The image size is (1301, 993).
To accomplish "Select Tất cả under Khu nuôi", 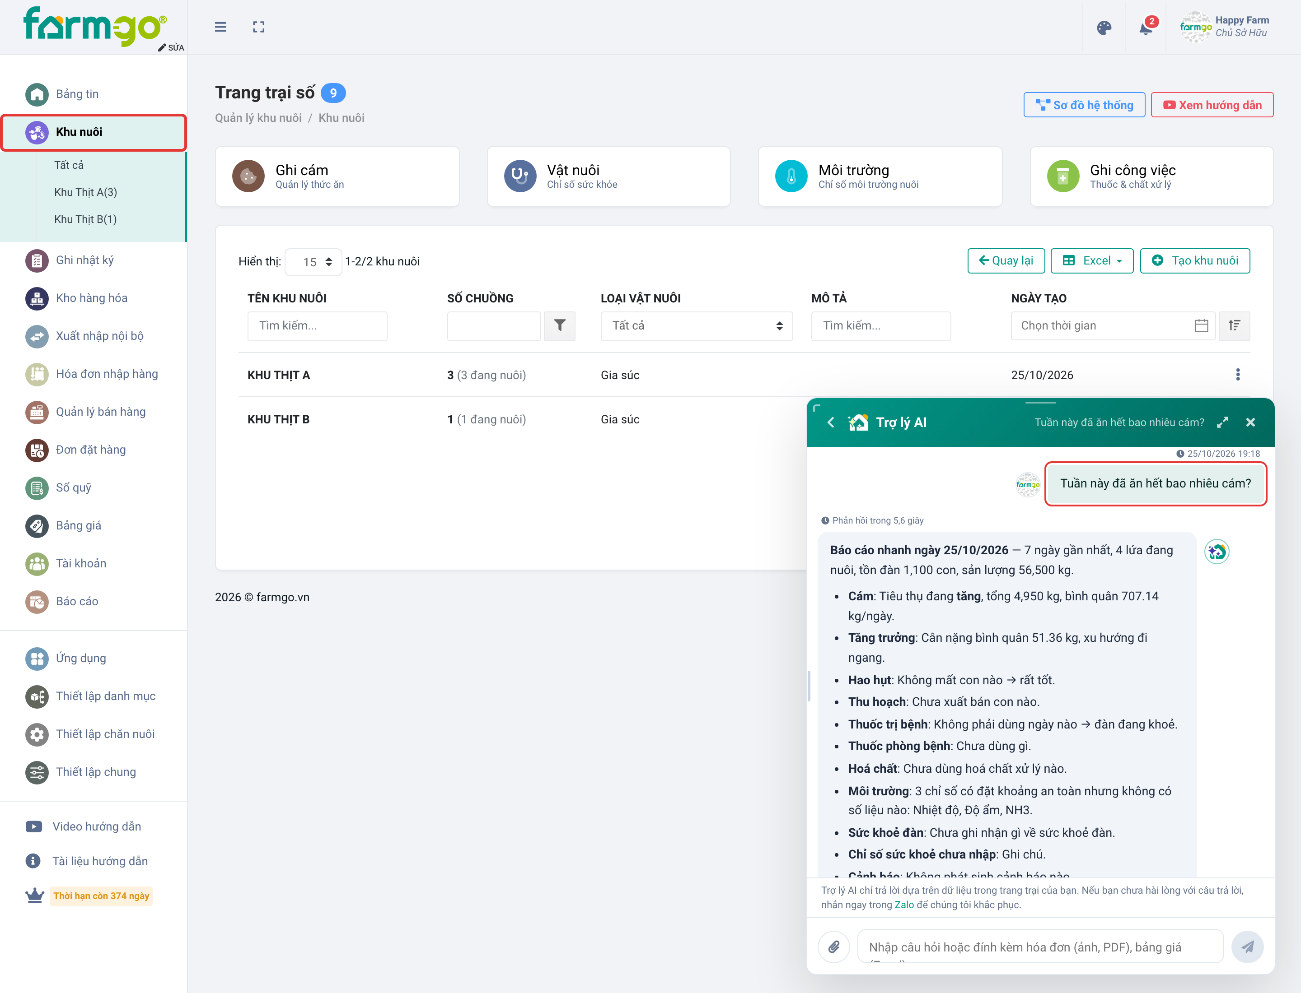I will point(69,165).
